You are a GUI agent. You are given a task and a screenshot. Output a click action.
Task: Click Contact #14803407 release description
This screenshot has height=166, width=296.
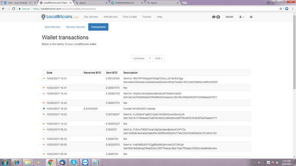pyautogui.click(x=139, y=109)
